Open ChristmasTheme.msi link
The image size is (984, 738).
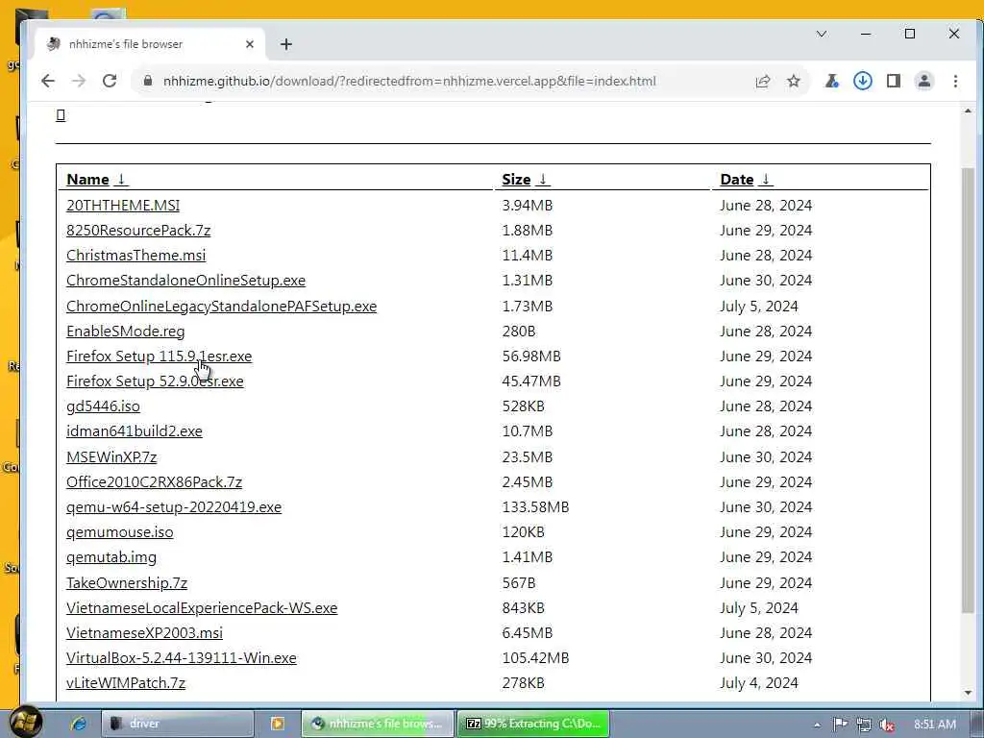coord(136,256)
